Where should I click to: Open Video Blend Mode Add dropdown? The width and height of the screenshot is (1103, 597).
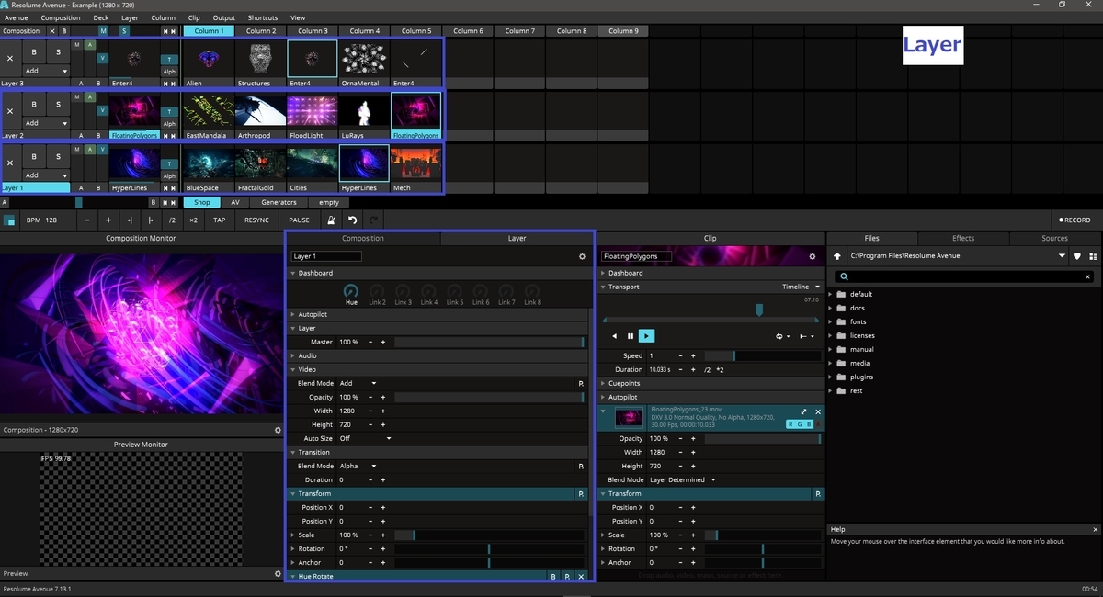point(358,383)
